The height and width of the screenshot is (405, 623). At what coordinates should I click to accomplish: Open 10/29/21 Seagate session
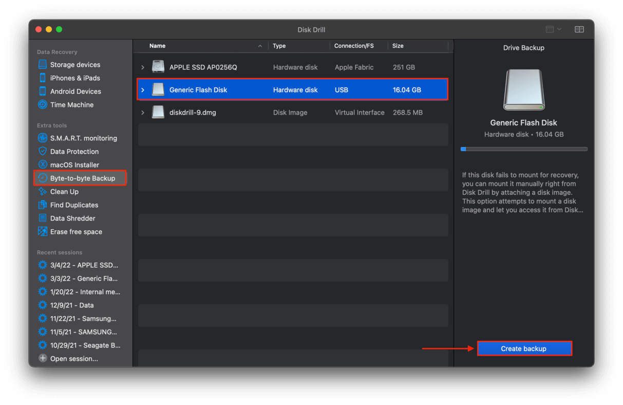pyautogui.click(x=85, y=345)
